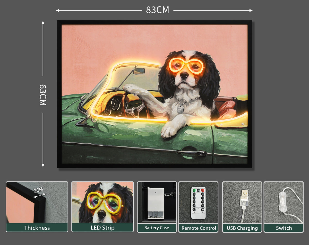
Task: Click the 'Thickness' caption label
Action: pos(37,228)
